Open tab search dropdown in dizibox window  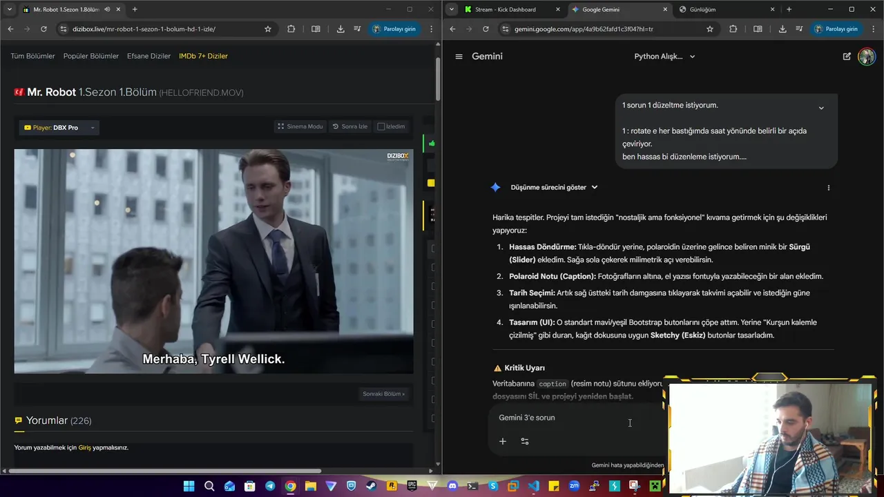(9, 10)
